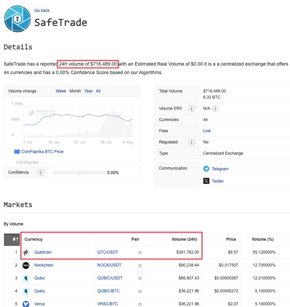Select the $0.00000267 price value
Image resolution: width=290 pixels, height=307 pixels.
[x=226, y=278]
